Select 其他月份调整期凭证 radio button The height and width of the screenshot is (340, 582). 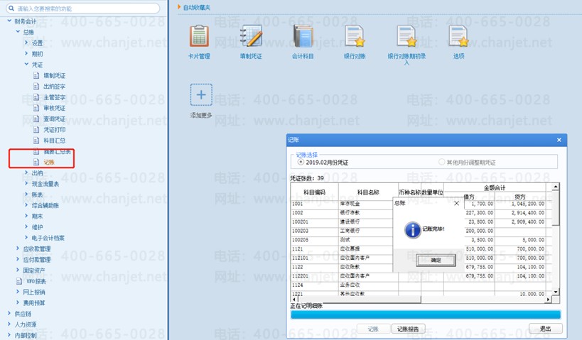click(441, 162)
